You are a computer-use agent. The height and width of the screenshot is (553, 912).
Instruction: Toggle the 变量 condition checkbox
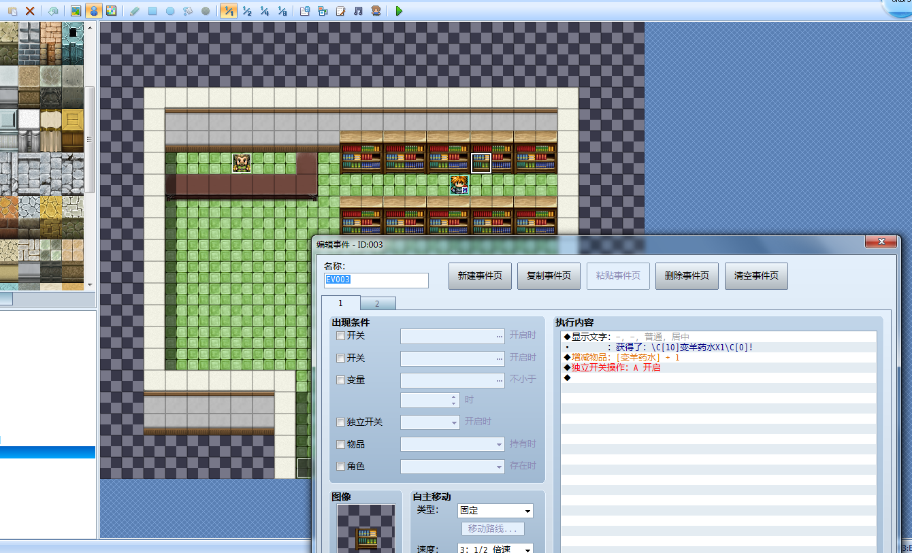340,380
